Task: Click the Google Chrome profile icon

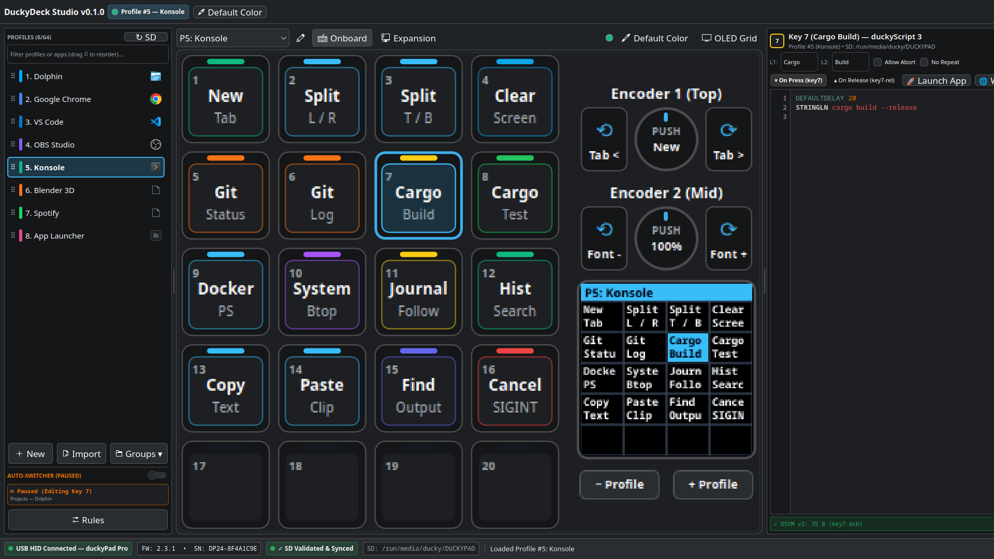Action: pos(155,99)
